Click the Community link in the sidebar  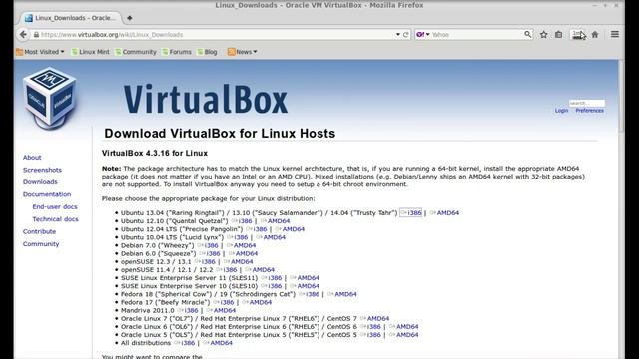click(41, 244)
